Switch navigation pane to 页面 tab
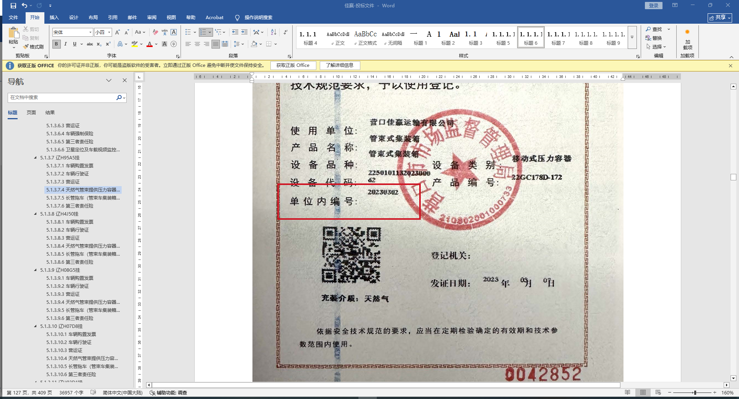This screenshot has width=739, height=399. pos(31,112)
